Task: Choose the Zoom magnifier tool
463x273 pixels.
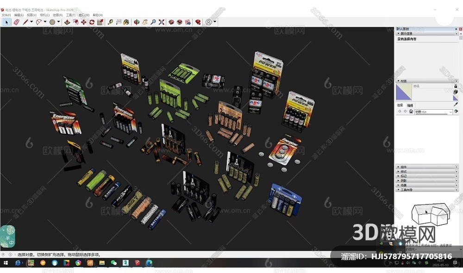Action: coord(153,22)
